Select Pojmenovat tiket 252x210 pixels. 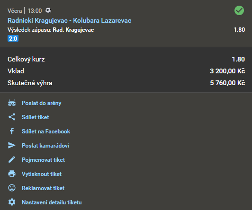pos(43,160)
